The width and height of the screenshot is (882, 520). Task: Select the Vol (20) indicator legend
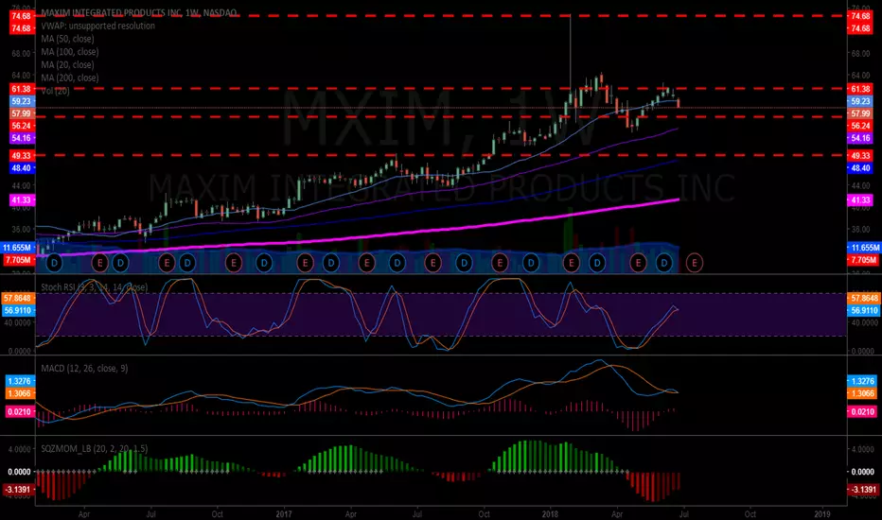point(55,91)
